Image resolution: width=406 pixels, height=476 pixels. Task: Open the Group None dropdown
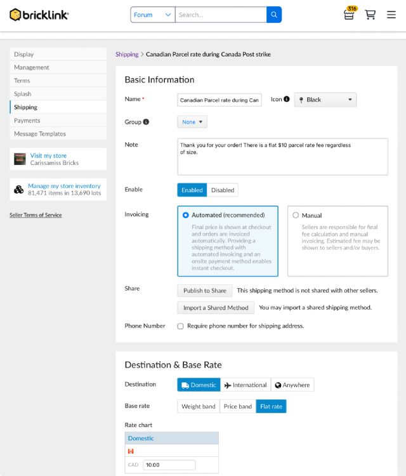pos(192,122)
